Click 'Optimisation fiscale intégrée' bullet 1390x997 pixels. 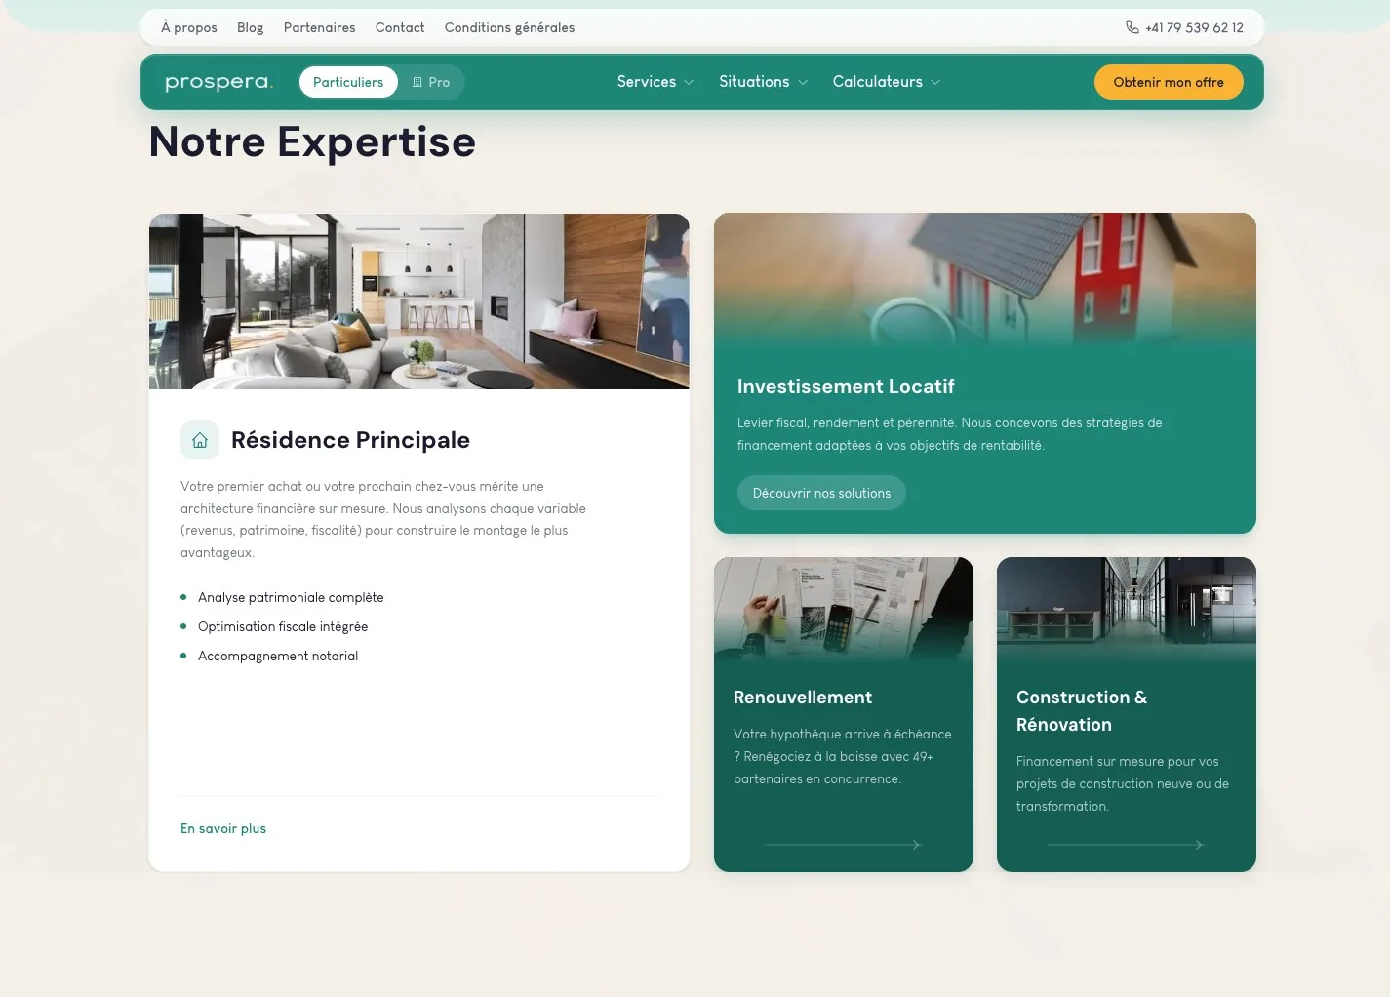coord(283,626)
